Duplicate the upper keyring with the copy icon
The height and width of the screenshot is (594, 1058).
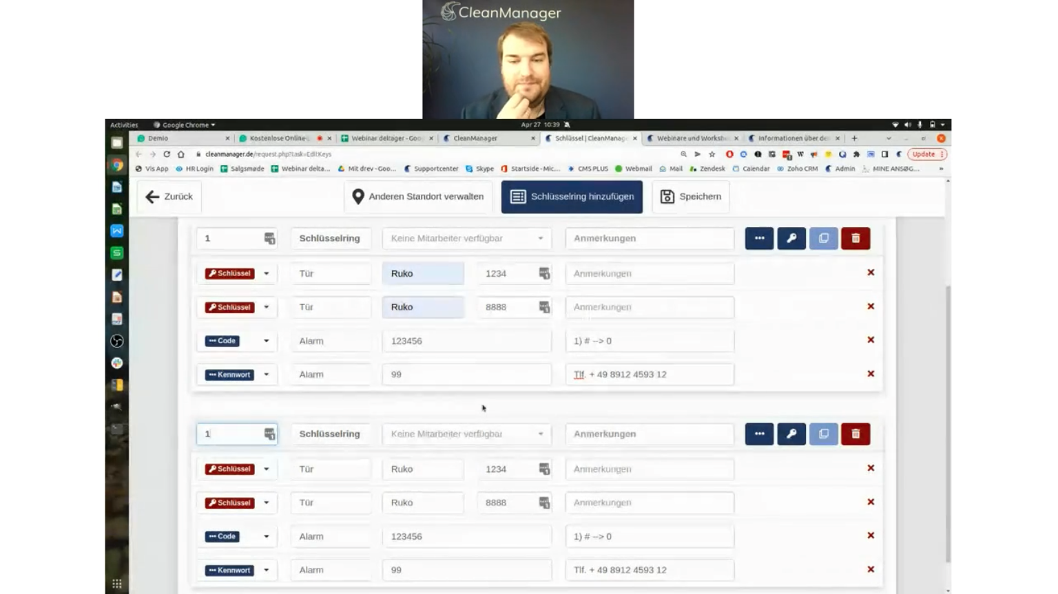tap(824, 238)
